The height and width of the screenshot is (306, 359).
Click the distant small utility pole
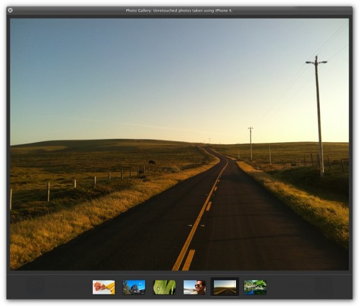pyautogui.click(x=251, y=143)
